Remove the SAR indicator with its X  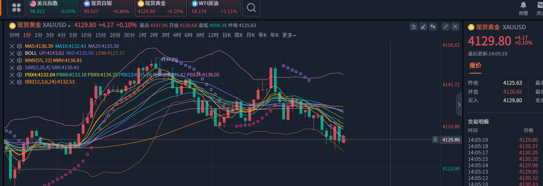[x=12, y=68]
